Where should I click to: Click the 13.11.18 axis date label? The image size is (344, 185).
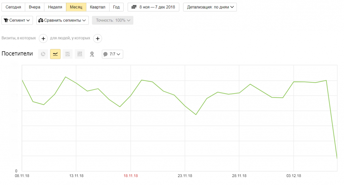[x=76, y=176]
